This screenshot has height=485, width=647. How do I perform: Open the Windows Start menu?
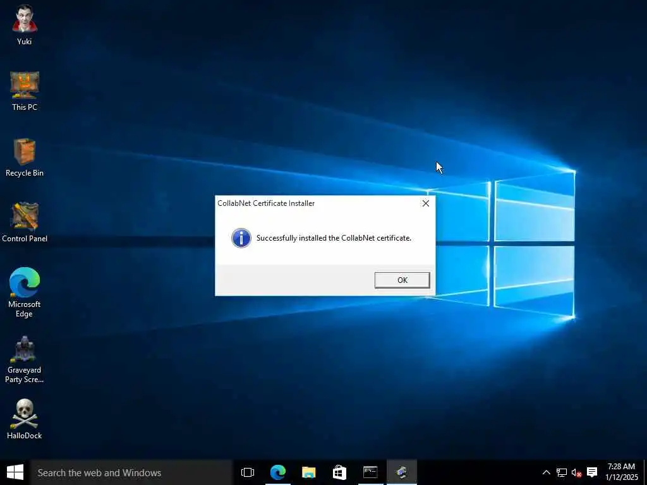tap(15, 472)
